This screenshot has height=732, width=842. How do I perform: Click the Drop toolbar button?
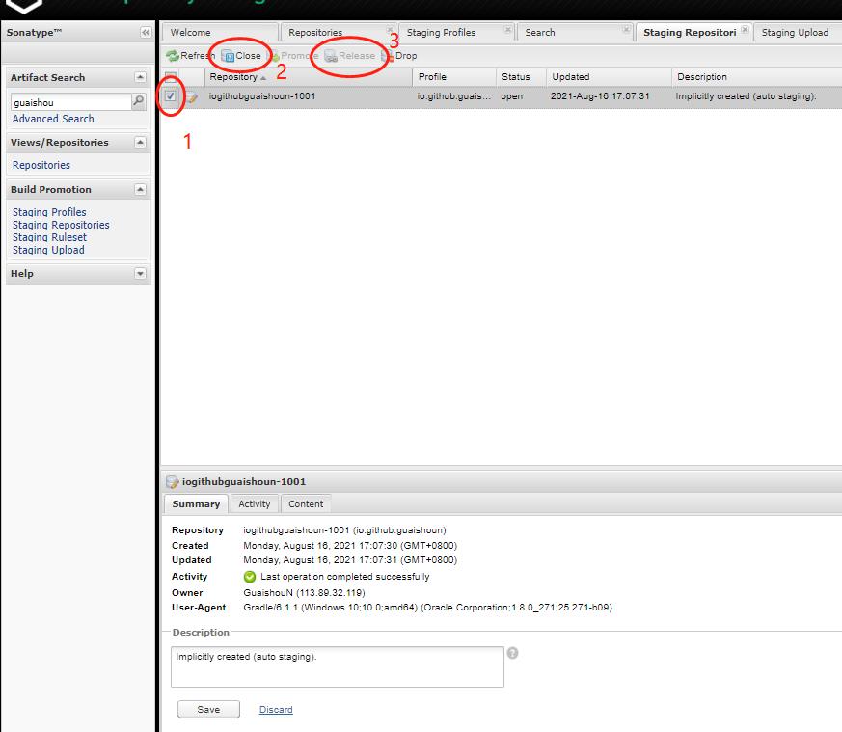(399, 56)
